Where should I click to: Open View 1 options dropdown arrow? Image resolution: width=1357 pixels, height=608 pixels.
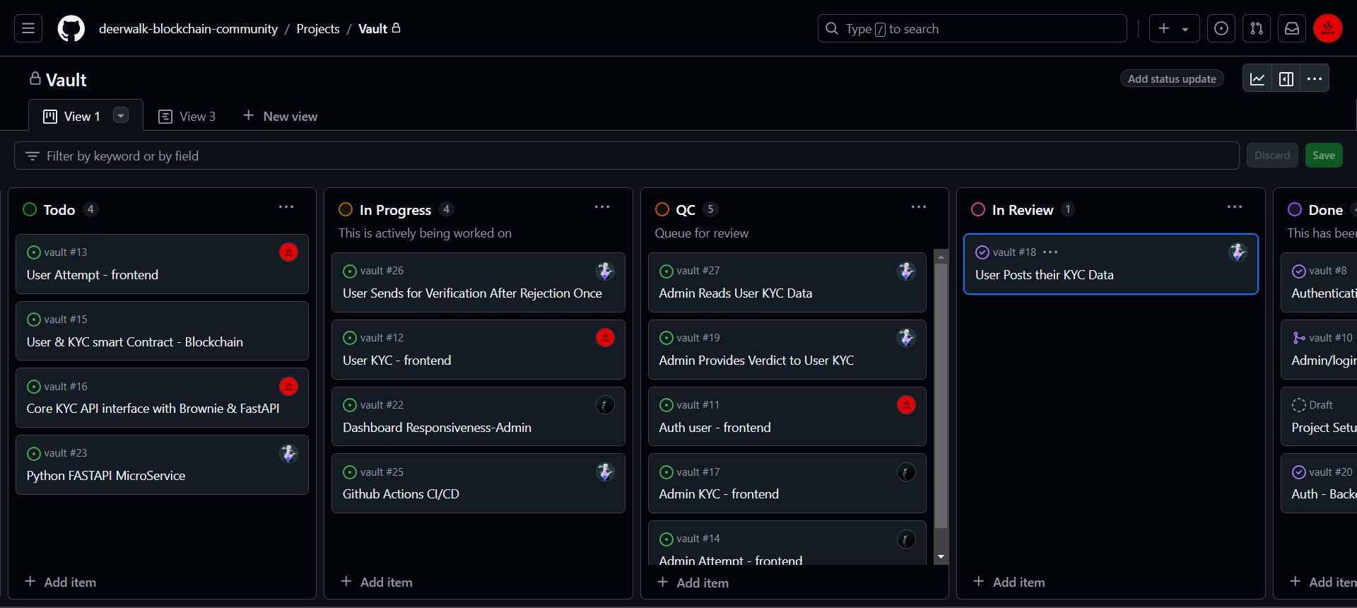click(121, 115)
